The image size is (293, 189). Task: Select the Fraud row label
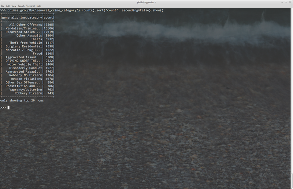pos(38,54)
